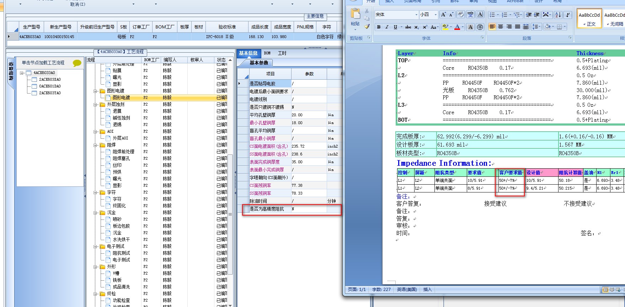Click the Web Layout view icon in status bar
The image size is (625, 307).
(619, 290)
